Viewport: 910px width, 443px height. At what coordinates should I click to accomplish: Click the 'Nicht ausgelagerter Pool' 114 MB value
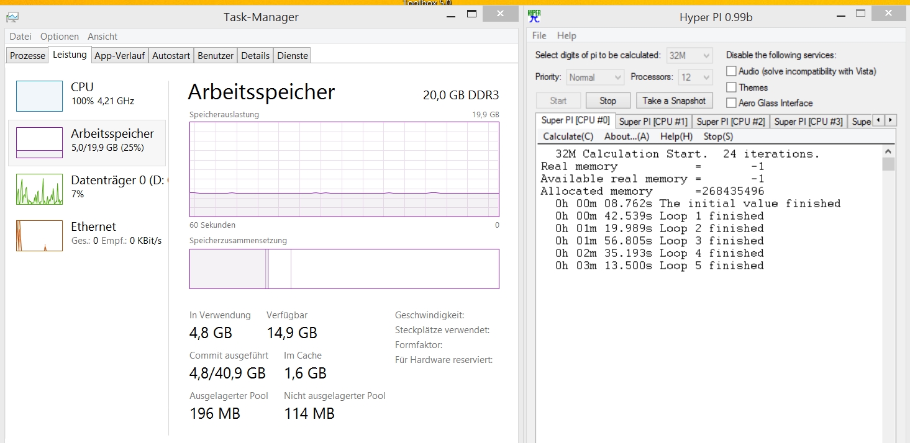point(309,413)
